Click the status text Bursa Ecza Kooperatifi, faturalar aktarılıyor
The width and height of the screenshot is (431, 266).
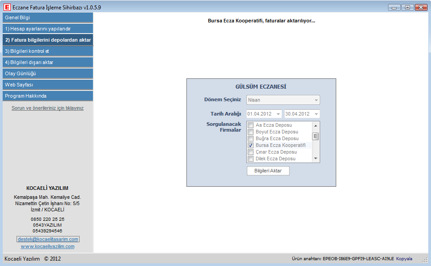(x=262, y=21)
